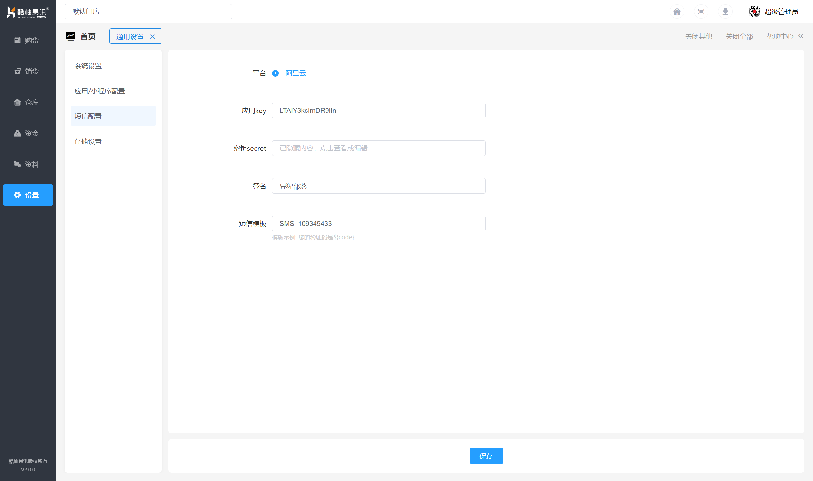
Task: Open the 资金 funds sidebar section
Action: (28, 133)
